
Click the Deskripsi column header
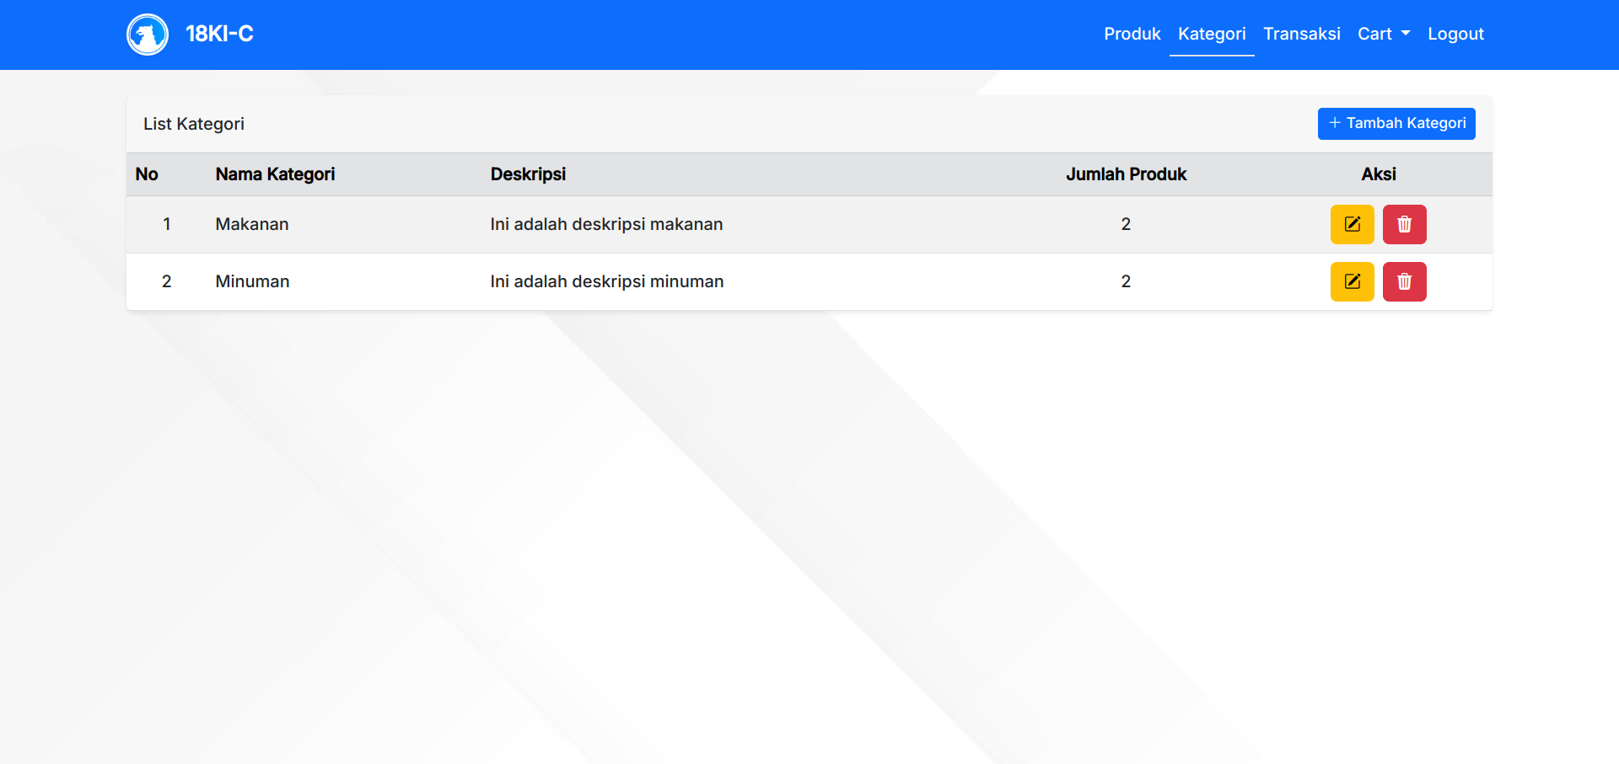coord(528,174)
